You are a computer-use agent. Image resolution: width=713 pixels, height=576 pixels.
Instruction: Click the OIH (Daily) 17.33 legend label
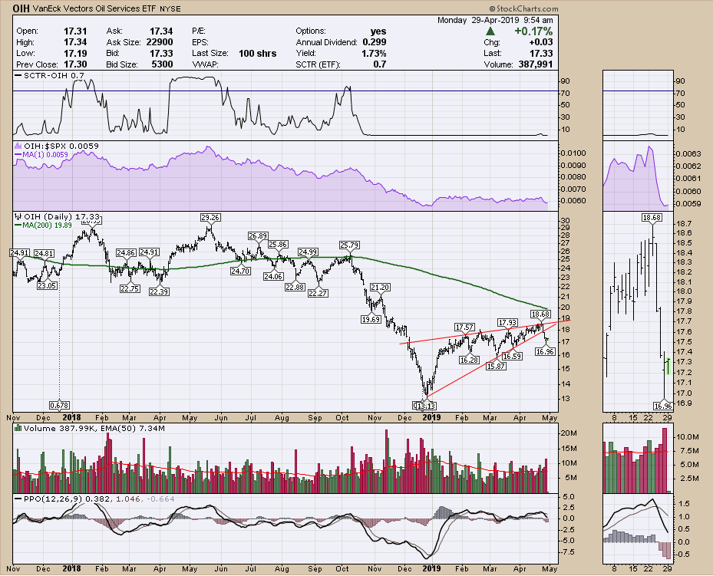(x=62, y=217)
